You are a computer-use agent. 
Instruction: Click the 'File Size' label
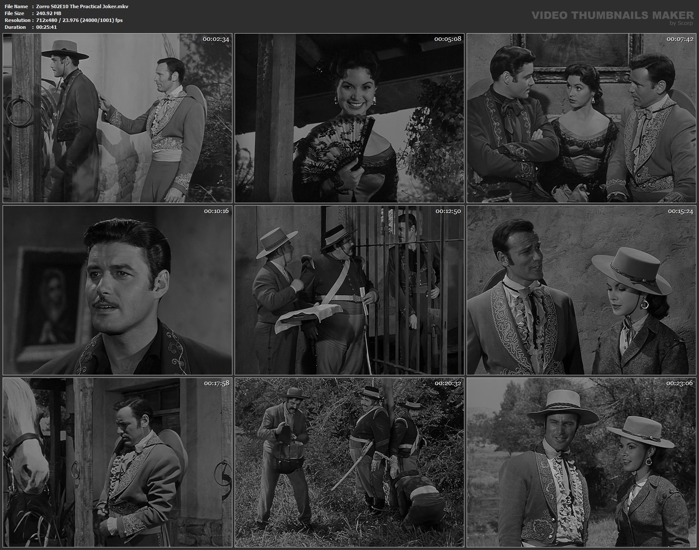pyautogui.click(x=14, y=13)
